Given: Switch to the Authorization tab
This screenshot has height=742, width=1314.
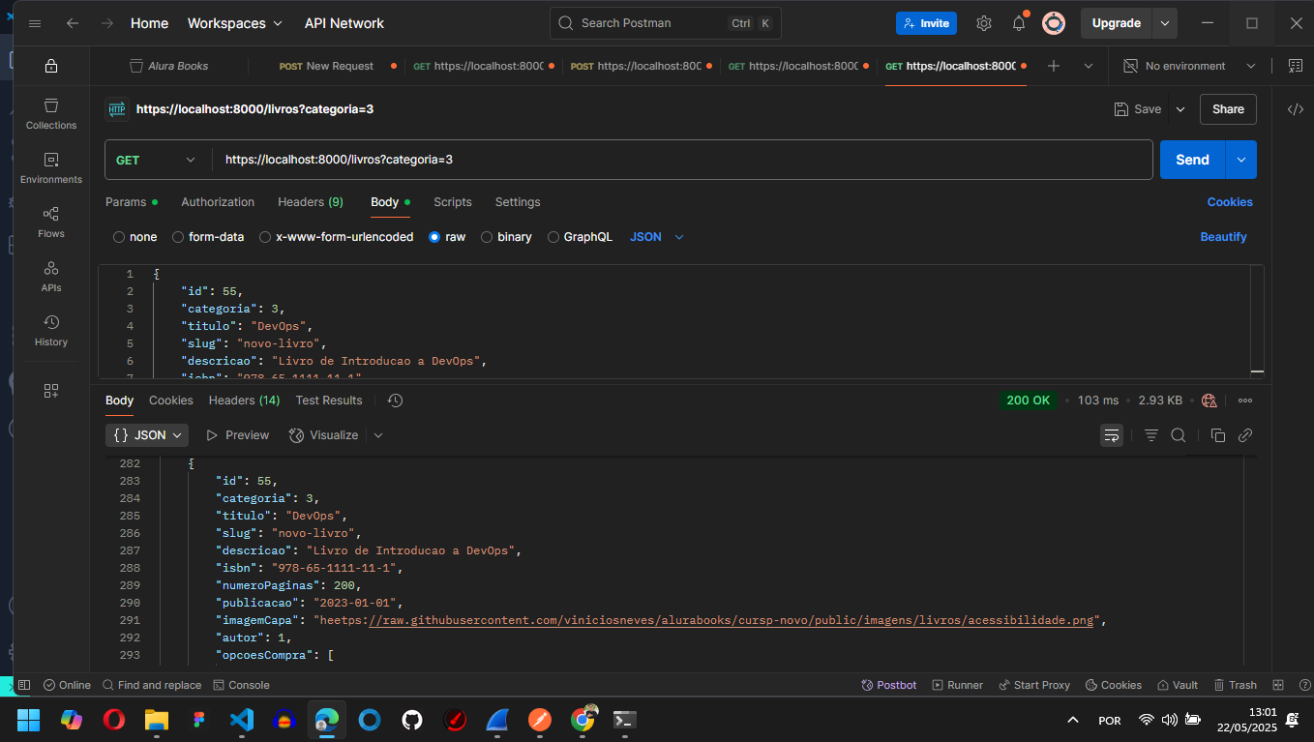Looking at the screenshot, I should (218, 202).
